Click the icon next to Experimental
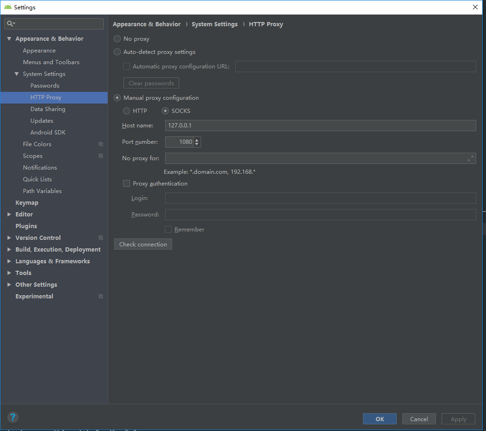This screenshot has height=431, width=486. [x=101, y=296]
